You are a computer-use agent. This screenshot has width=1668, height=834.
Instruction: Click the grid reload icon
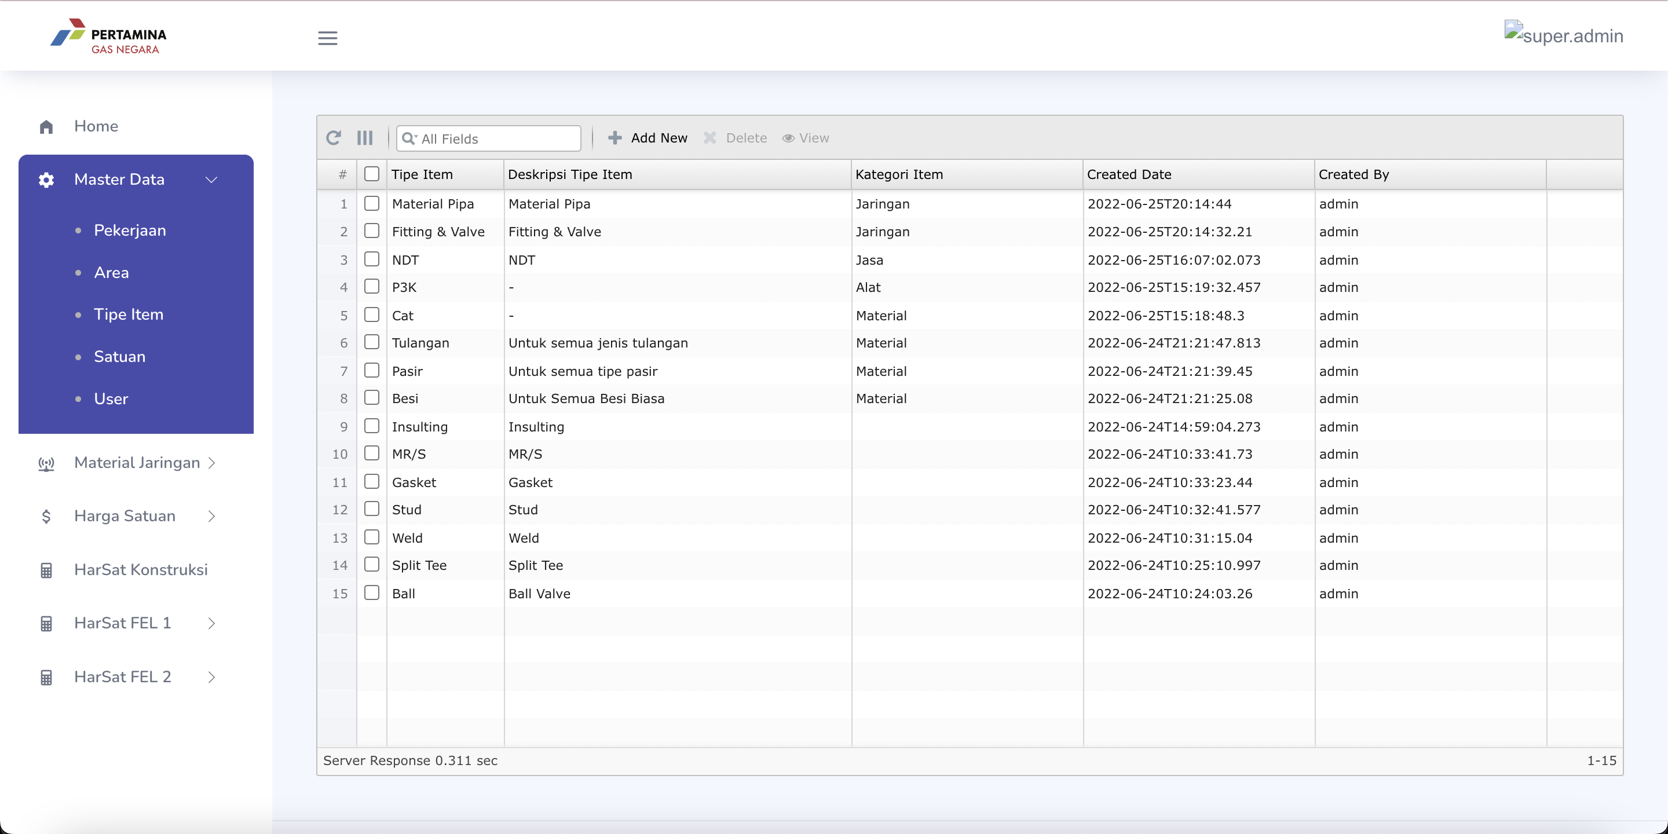334,138
